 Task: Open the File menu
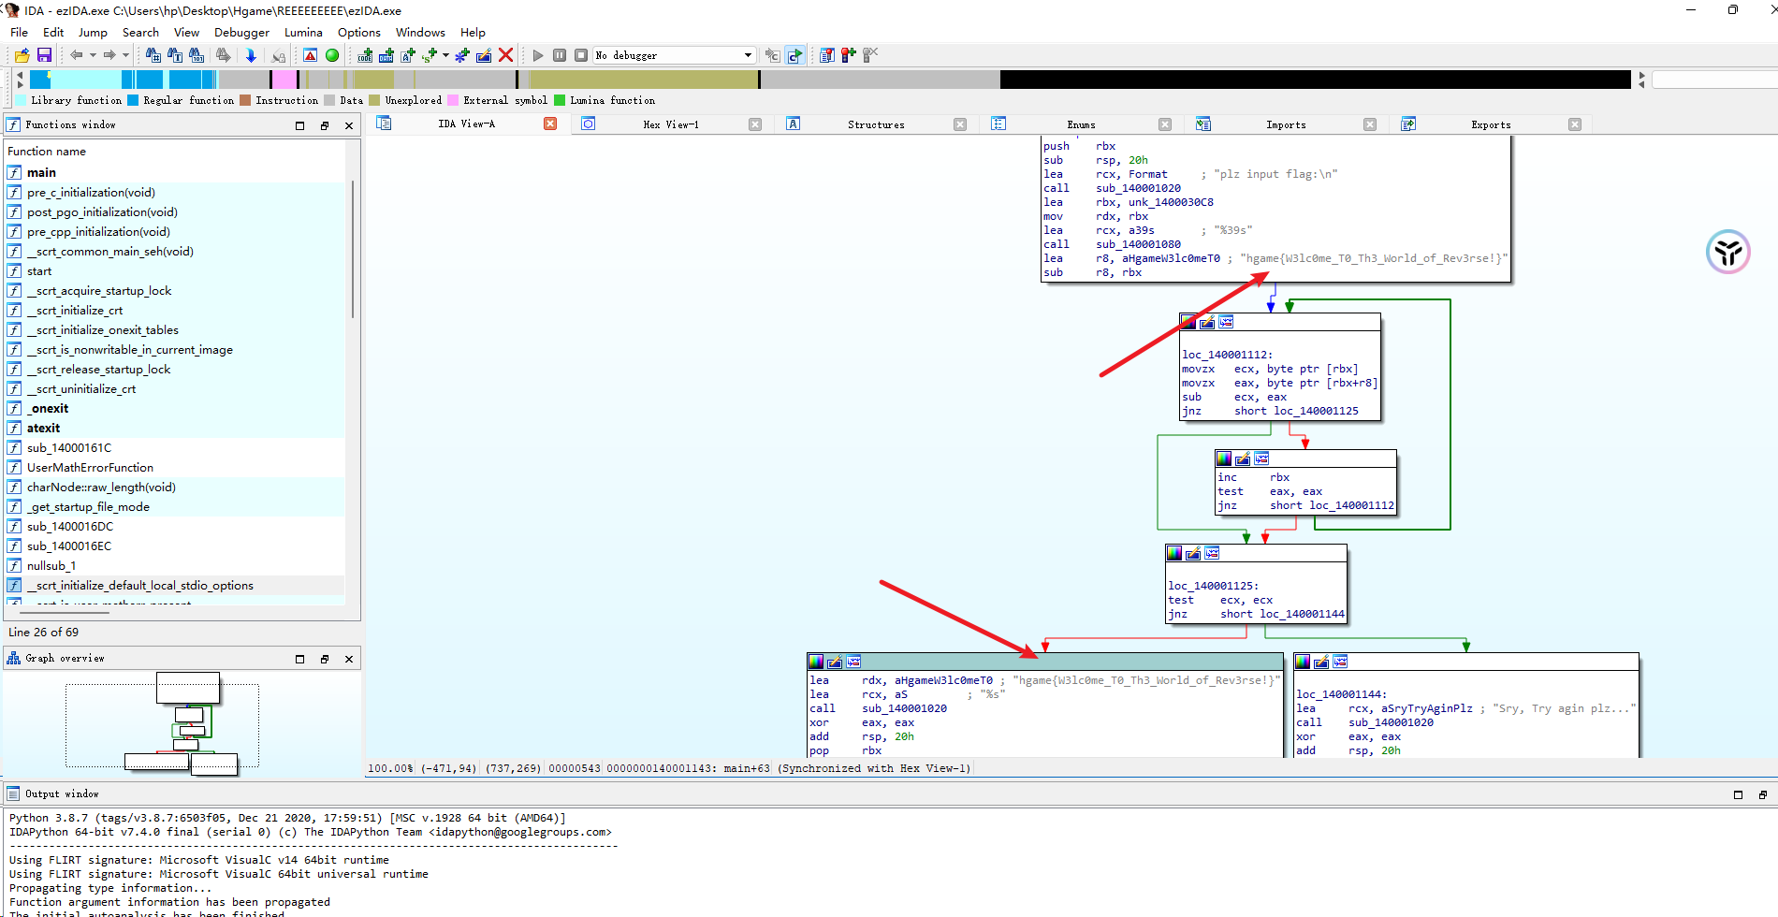(x=19, y=32)
